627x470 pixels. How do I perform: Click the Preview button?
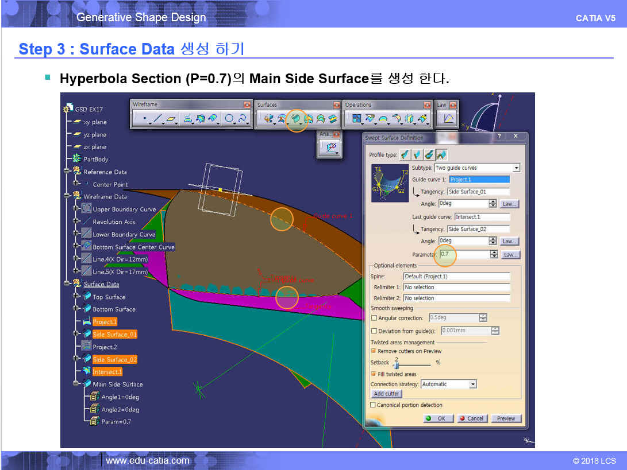(506, 418)
